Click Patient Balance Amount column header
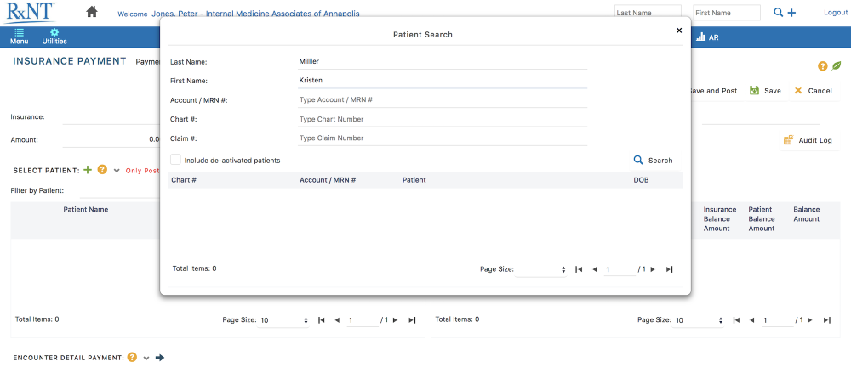Viewport: 851px width, 373px height. click(x=762, y=219)
